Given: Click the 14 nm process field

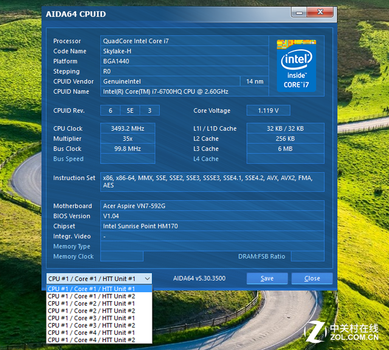Looking at the screenshot, I should pos(255,81).
